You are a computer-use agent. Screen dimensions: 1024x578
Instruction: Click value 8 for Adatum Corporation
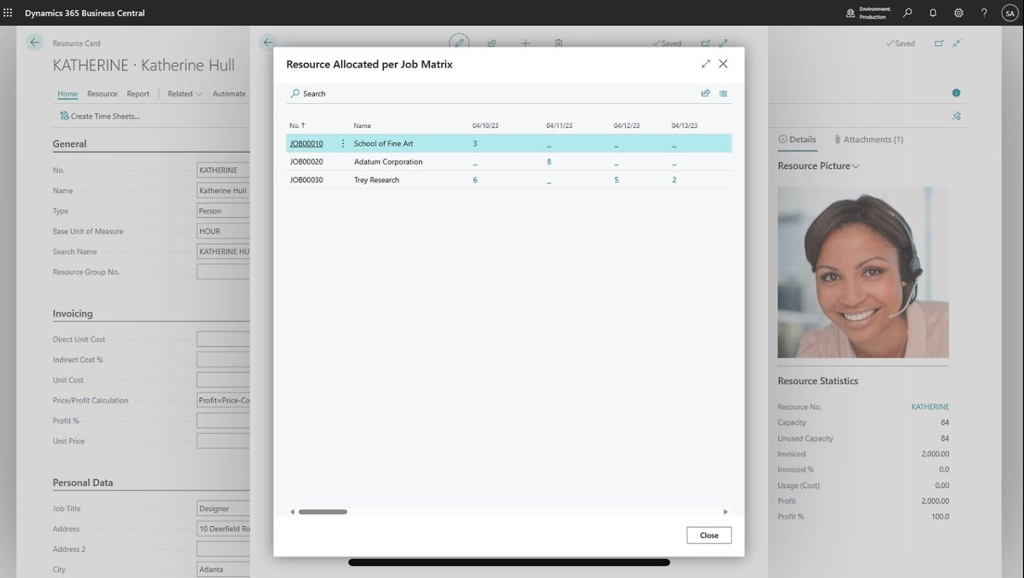[549, 161]
